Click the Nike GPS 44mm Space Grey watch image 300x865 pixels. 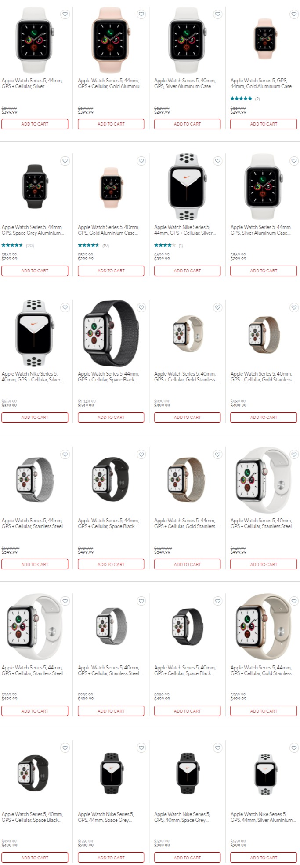(x=111, y=773)
